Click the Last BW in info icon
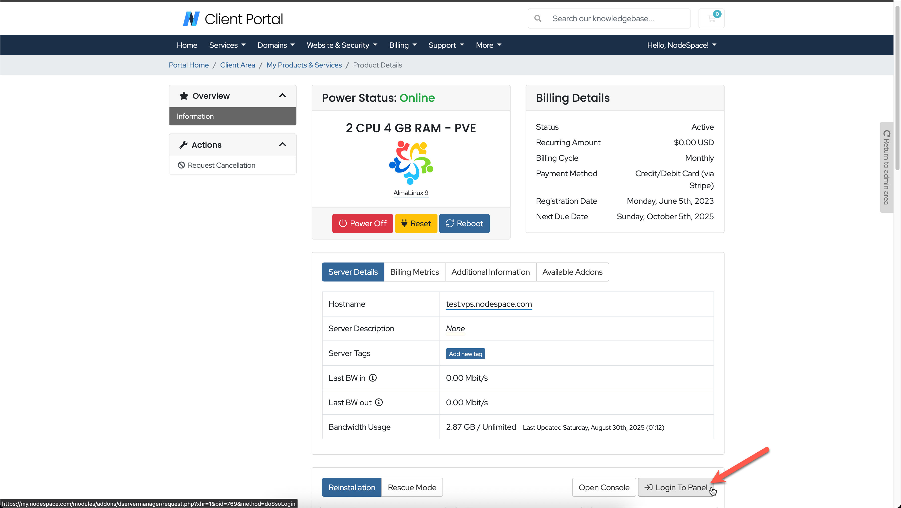 point(373,378)
